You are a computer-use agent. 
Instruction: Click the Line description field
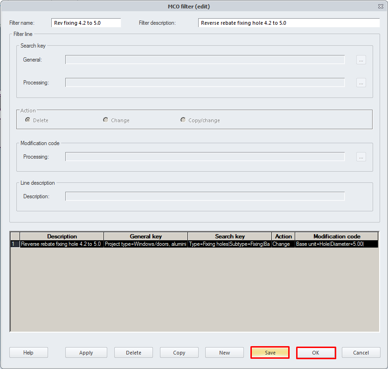[205, 196]
